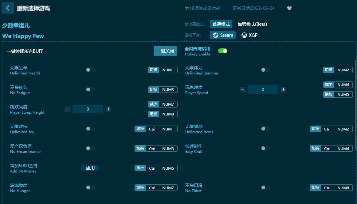This screenshot has width=357, height=204.
Task: Click the heart favorite icon
Action: pos(289,8)
